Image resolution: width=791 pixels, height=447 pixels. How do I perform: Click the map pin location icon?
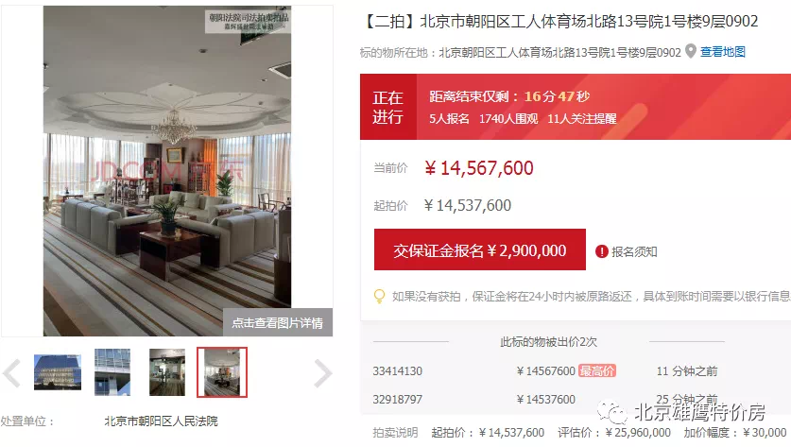coord(691,51)
